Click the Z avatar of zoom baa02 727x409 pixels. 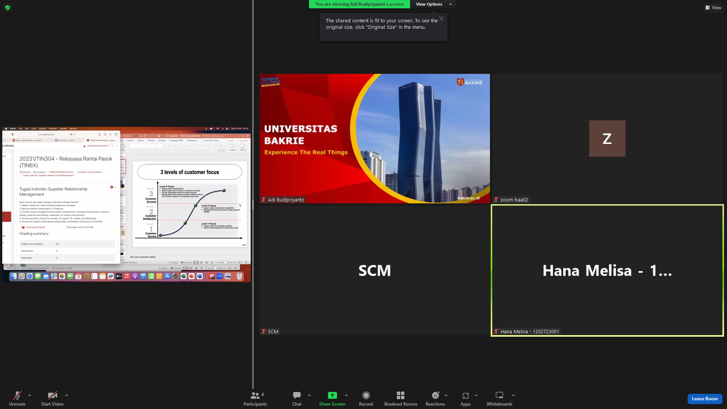607,139
